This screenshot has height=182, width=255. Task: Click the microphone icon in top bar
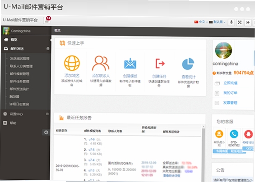[231, 22]
